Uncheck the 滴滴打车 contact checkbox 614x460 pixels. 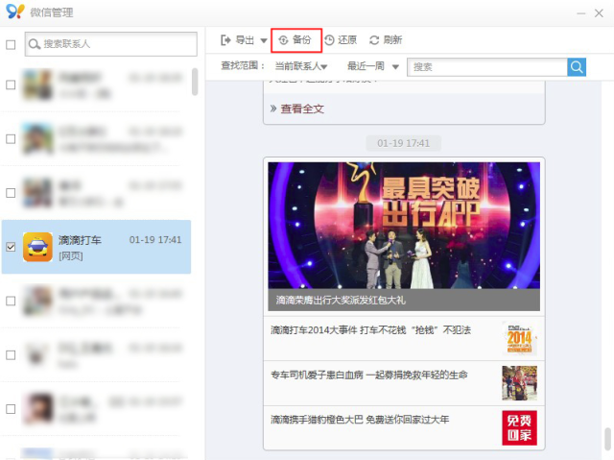11,247
